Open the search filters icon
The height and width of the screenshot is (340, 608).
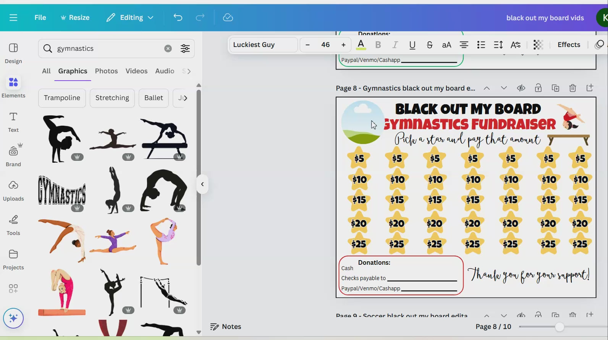point(185,49)
